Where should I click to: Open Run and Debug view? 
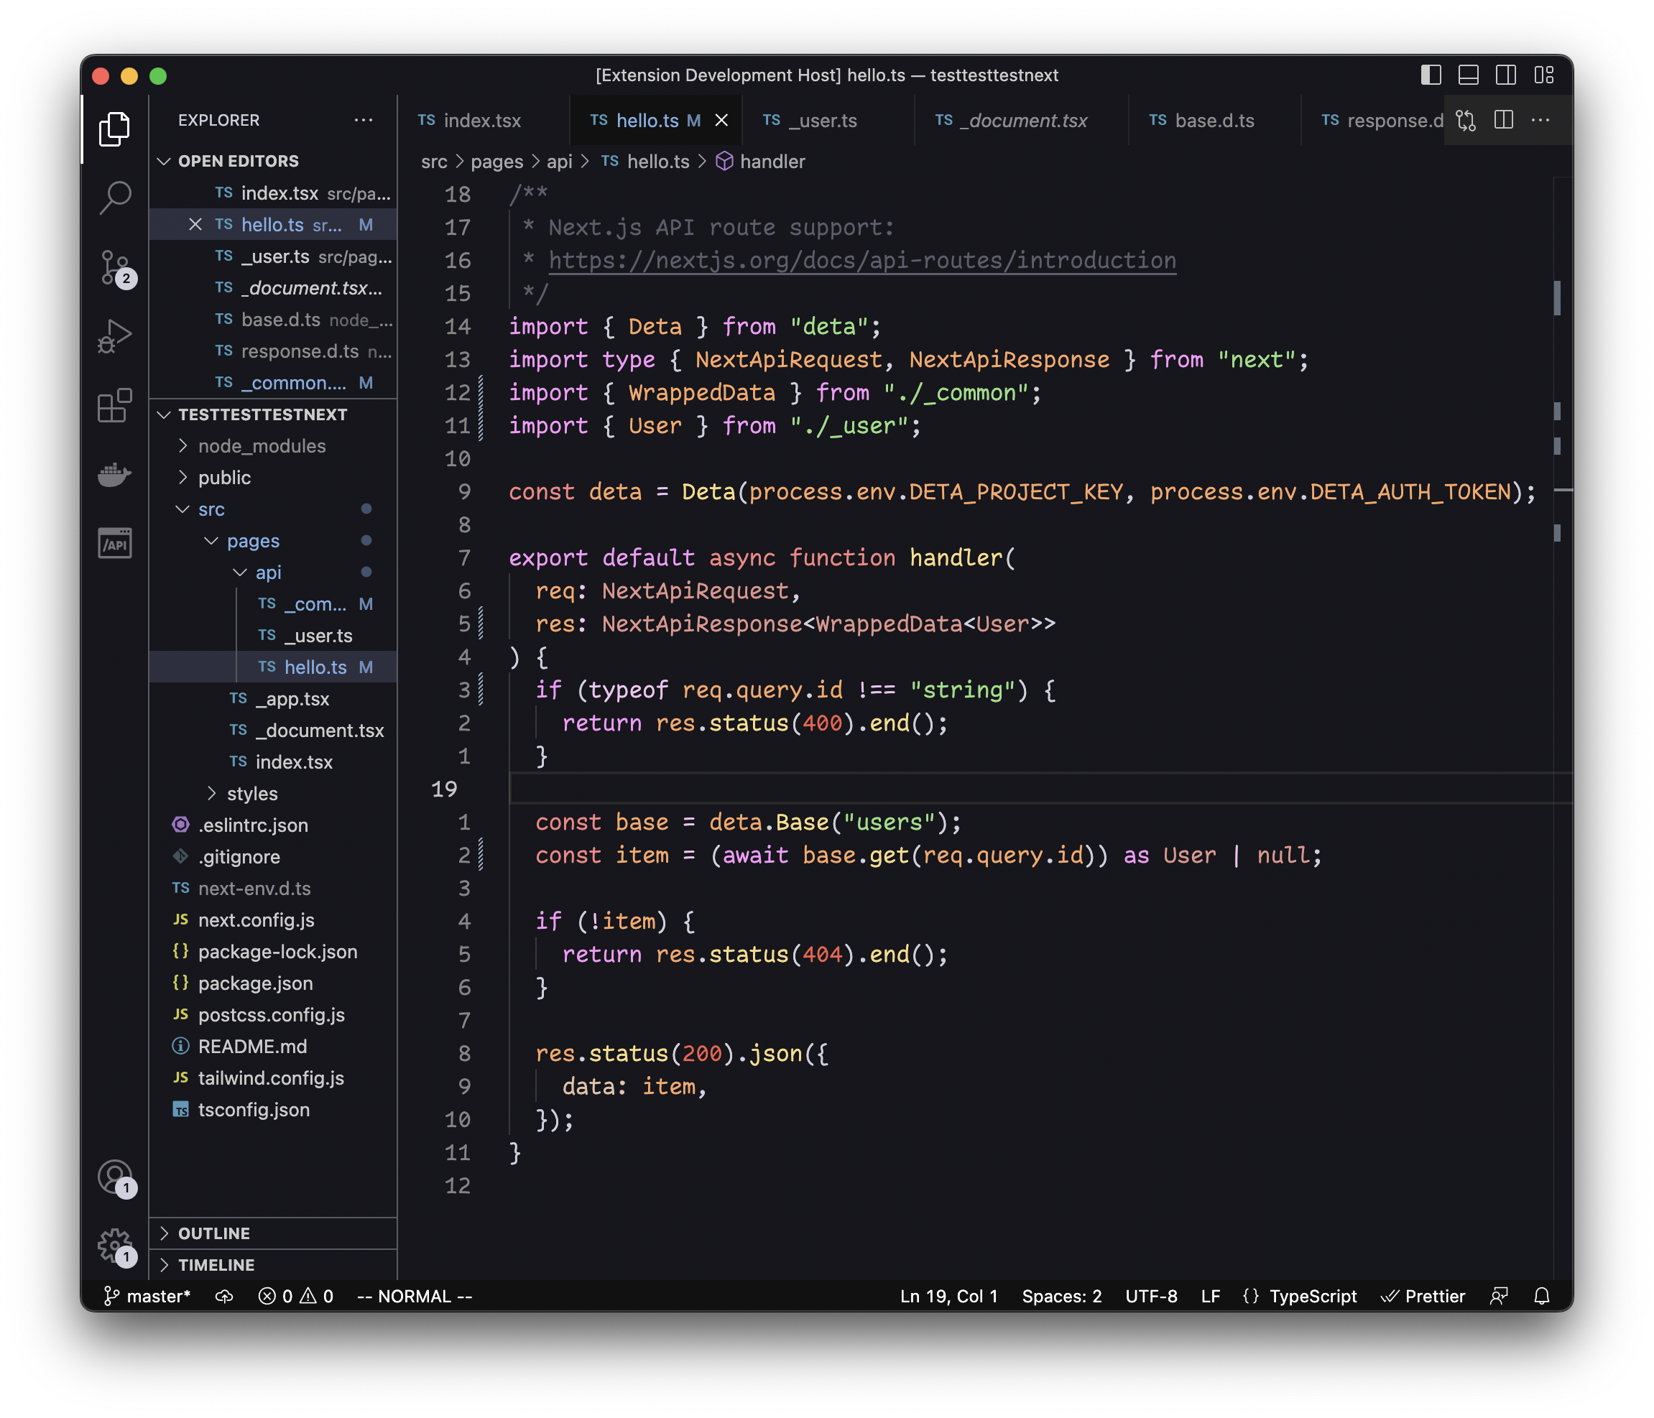click(x=115, y=336)
